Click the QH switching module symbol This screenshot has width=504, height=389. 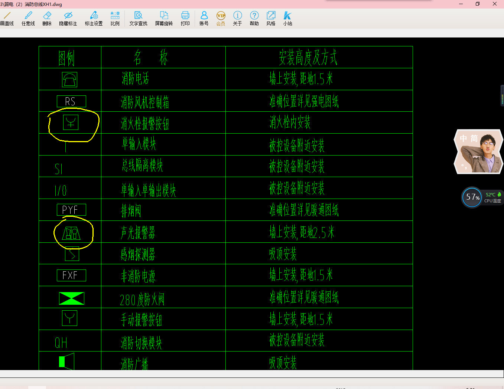pyautogui.click(x=61, y=343)
